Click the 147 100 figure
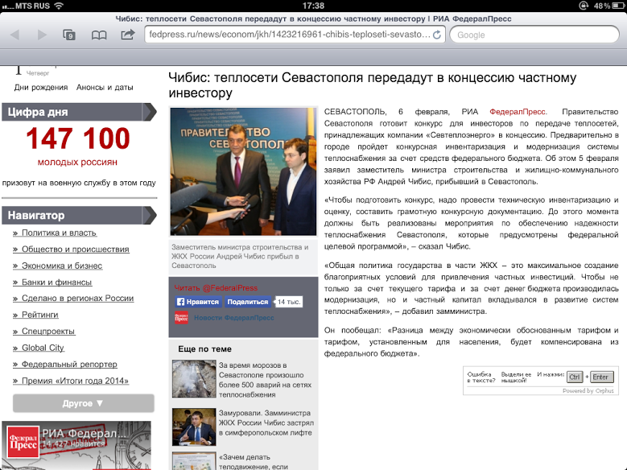The height and width of the screenshot is (470, 627). tap(78, 138)
